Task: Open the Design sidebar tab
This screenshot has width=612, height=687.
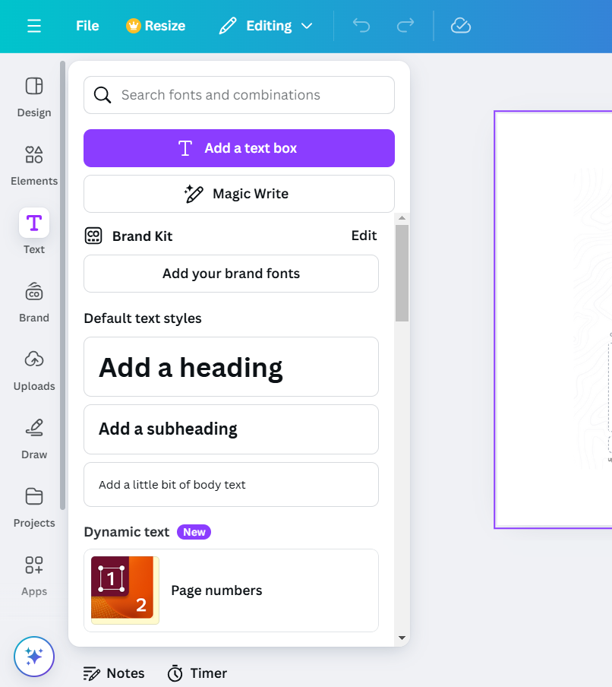Action: 34,97
